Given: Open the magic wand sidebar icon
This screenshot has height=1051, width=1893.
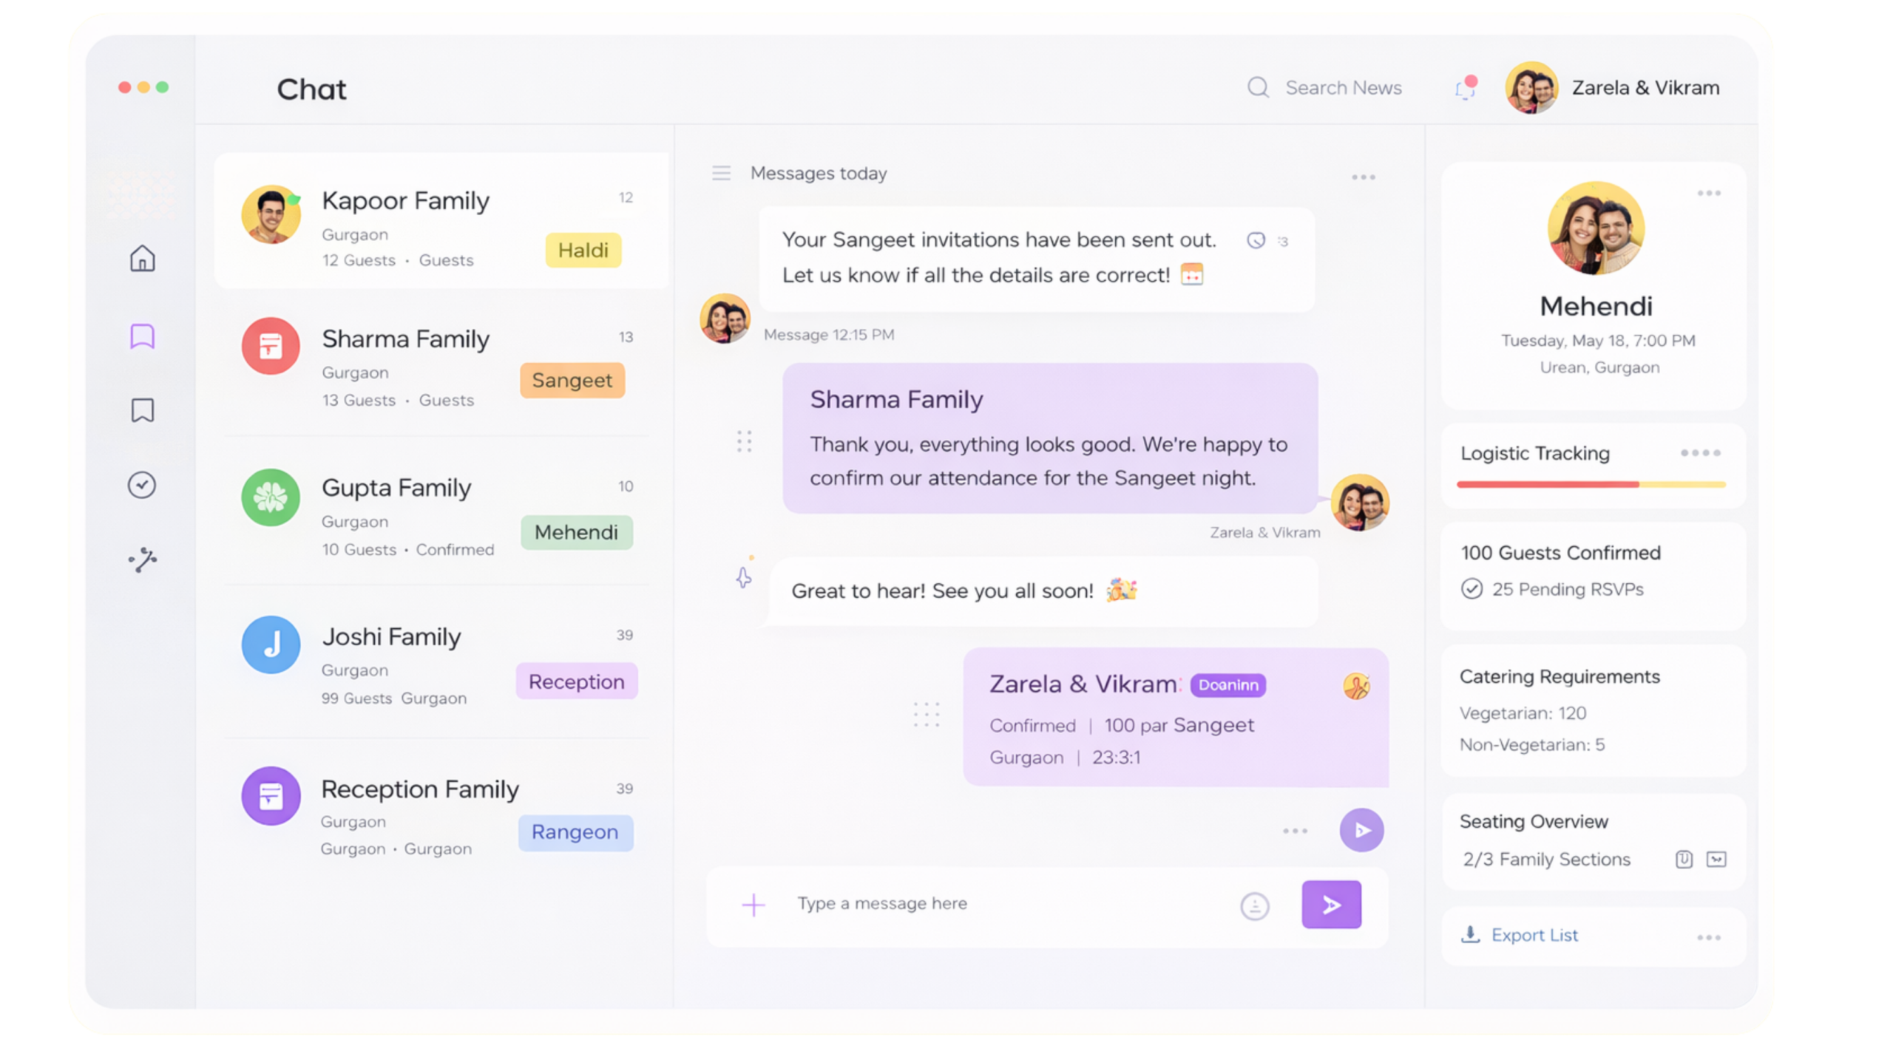Looking at the screenshot, I should (142, 559).
